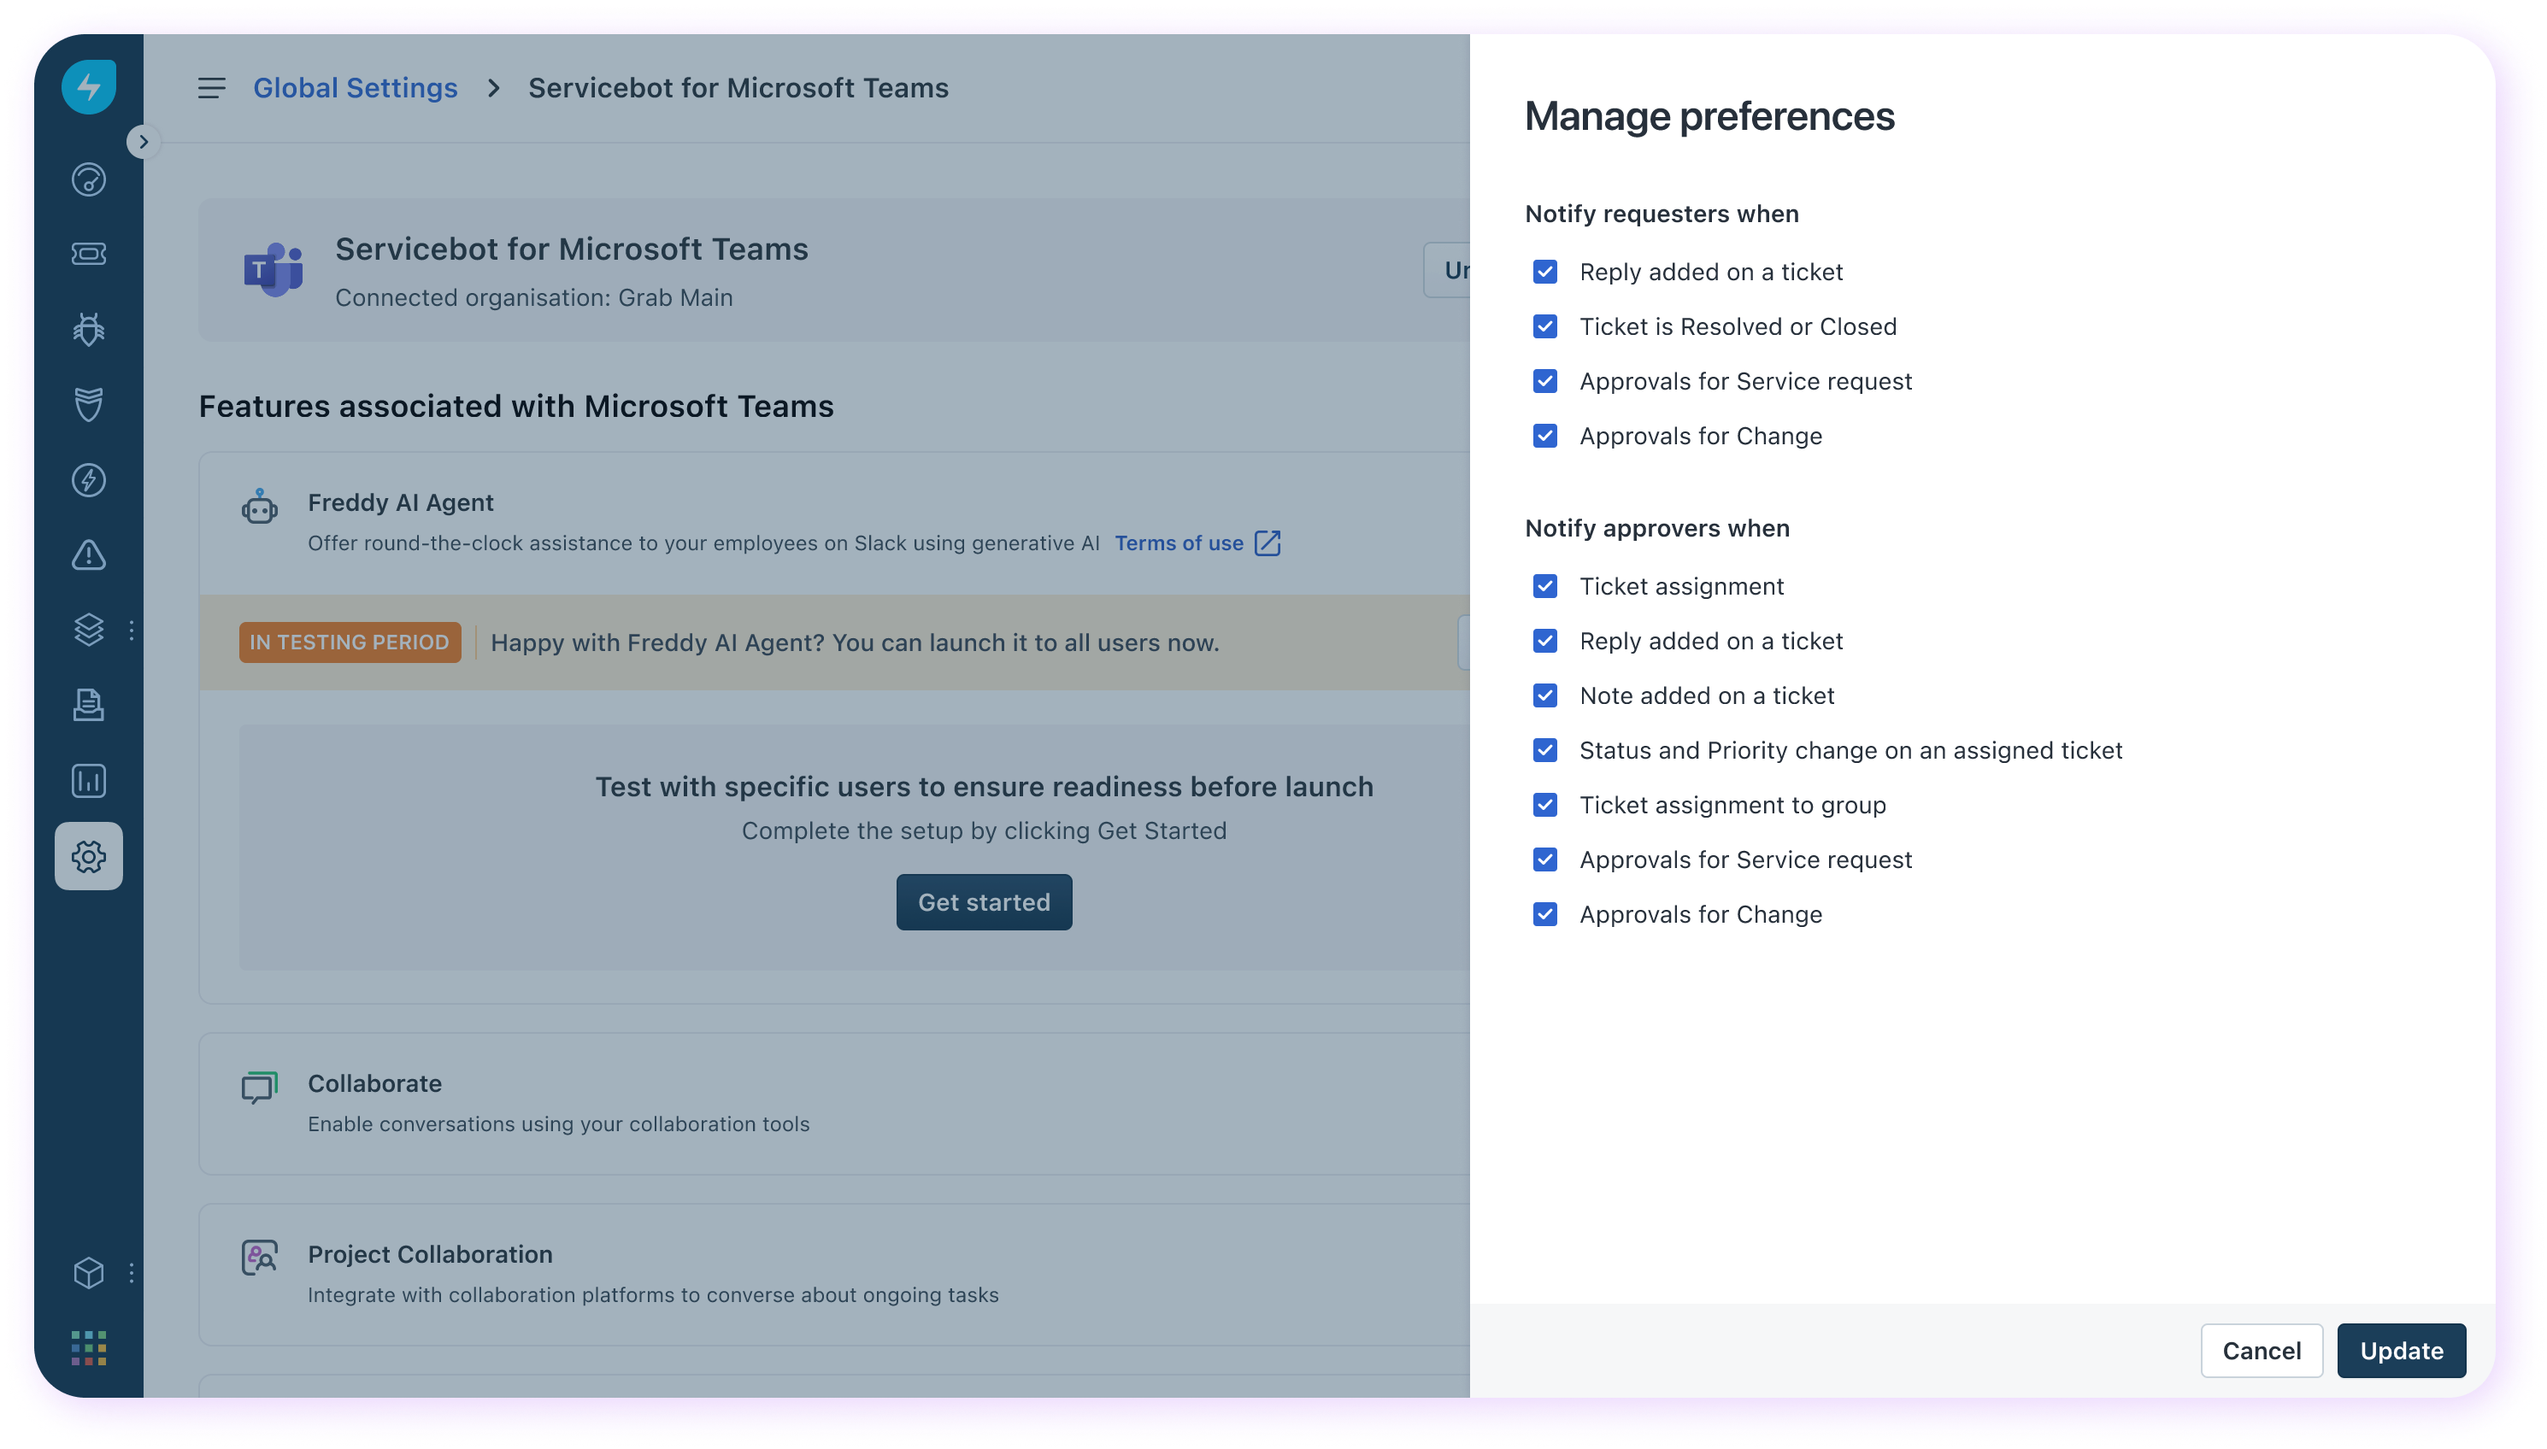2547x1449 pixels.
Task: Open more options beside Assets icon
Action: point(132,629)
